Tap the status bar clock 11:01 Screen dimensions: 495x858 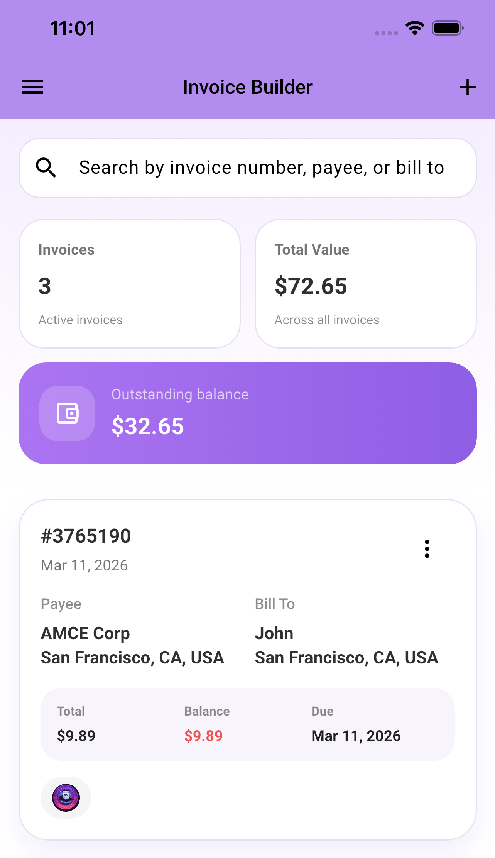click(x=73, y=29)
